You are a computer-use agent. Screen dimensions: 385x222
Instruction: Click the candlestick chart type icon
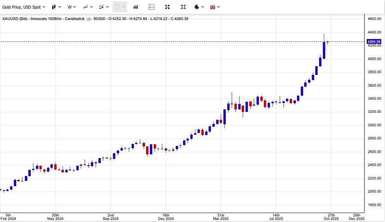[x=53, y=7]
